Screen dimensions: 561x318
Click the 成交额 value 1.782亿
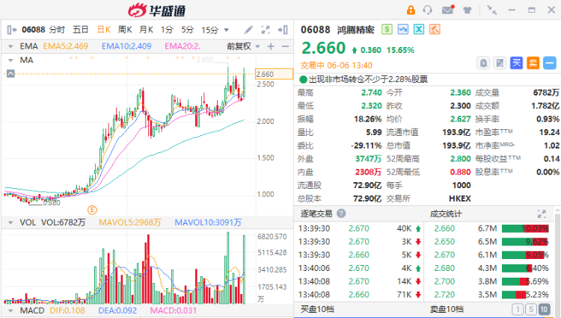click(545, 106)
